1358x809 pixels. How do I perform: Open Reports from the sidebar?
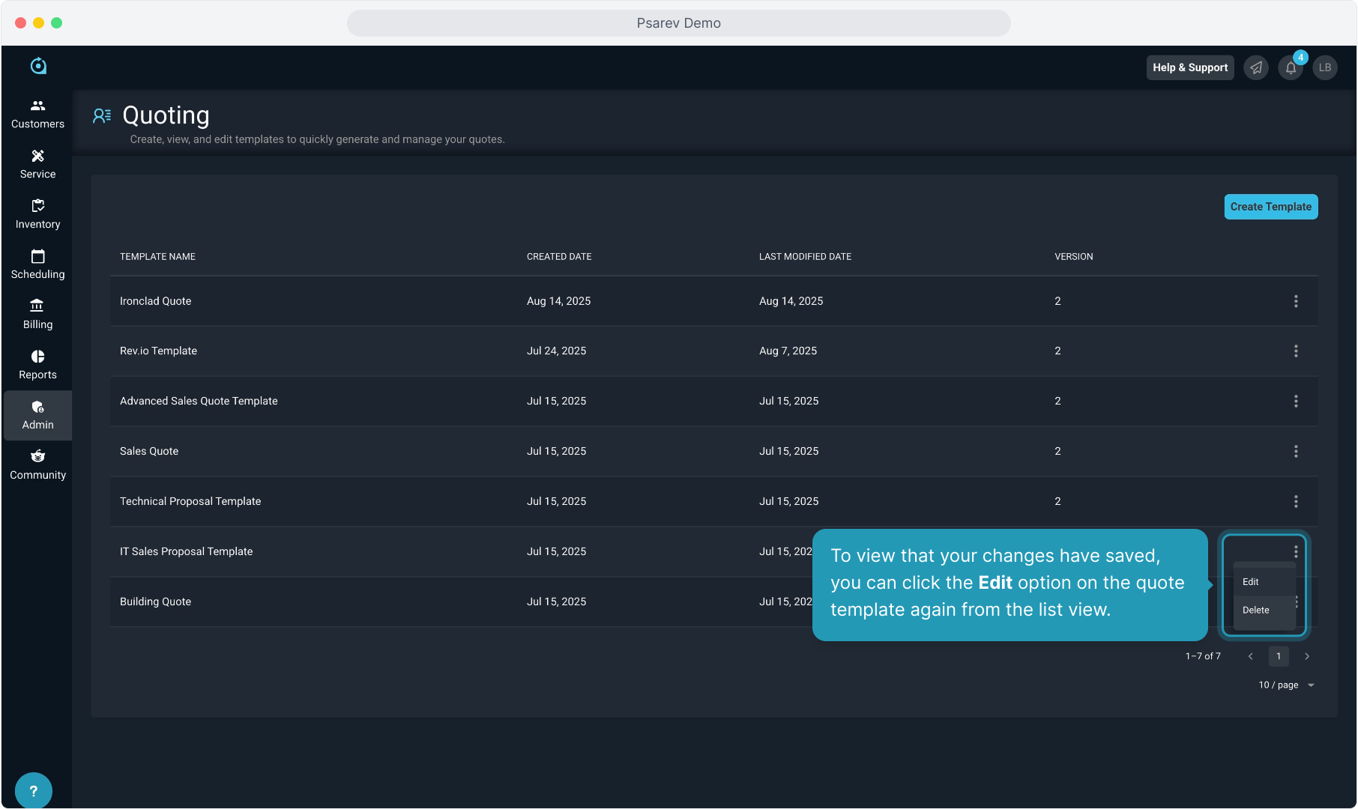37,365
